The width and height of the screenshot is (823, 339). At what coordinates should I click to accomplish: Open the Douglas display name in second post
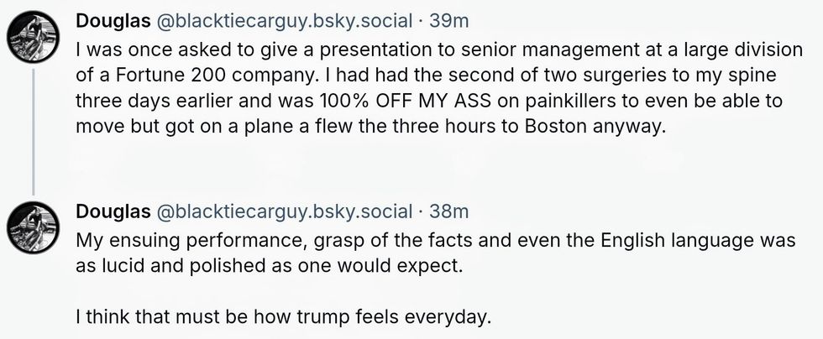(113, 211)
